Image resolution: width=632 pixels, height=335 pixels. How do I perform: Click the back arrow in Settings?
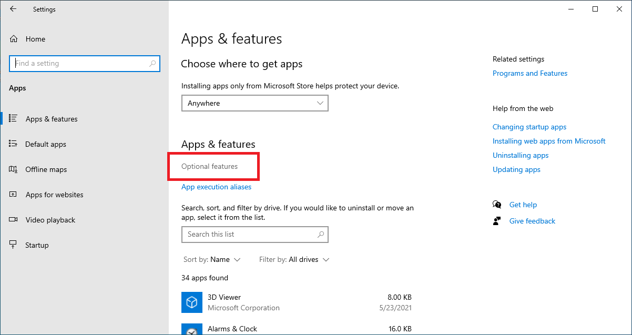coord(13,9)
